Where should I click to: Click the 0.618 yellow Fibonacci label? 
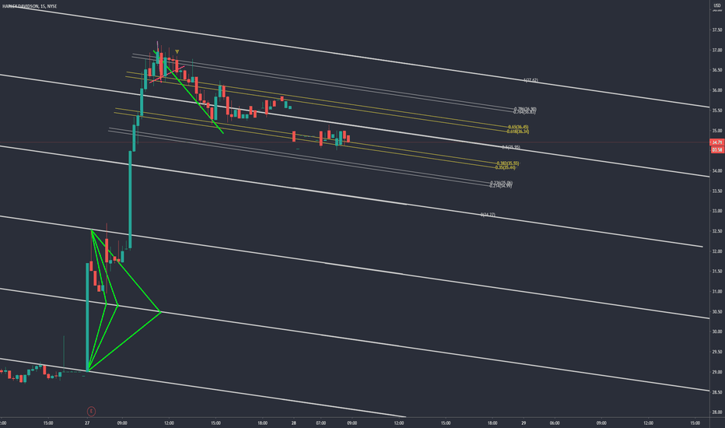click(518, 132)
